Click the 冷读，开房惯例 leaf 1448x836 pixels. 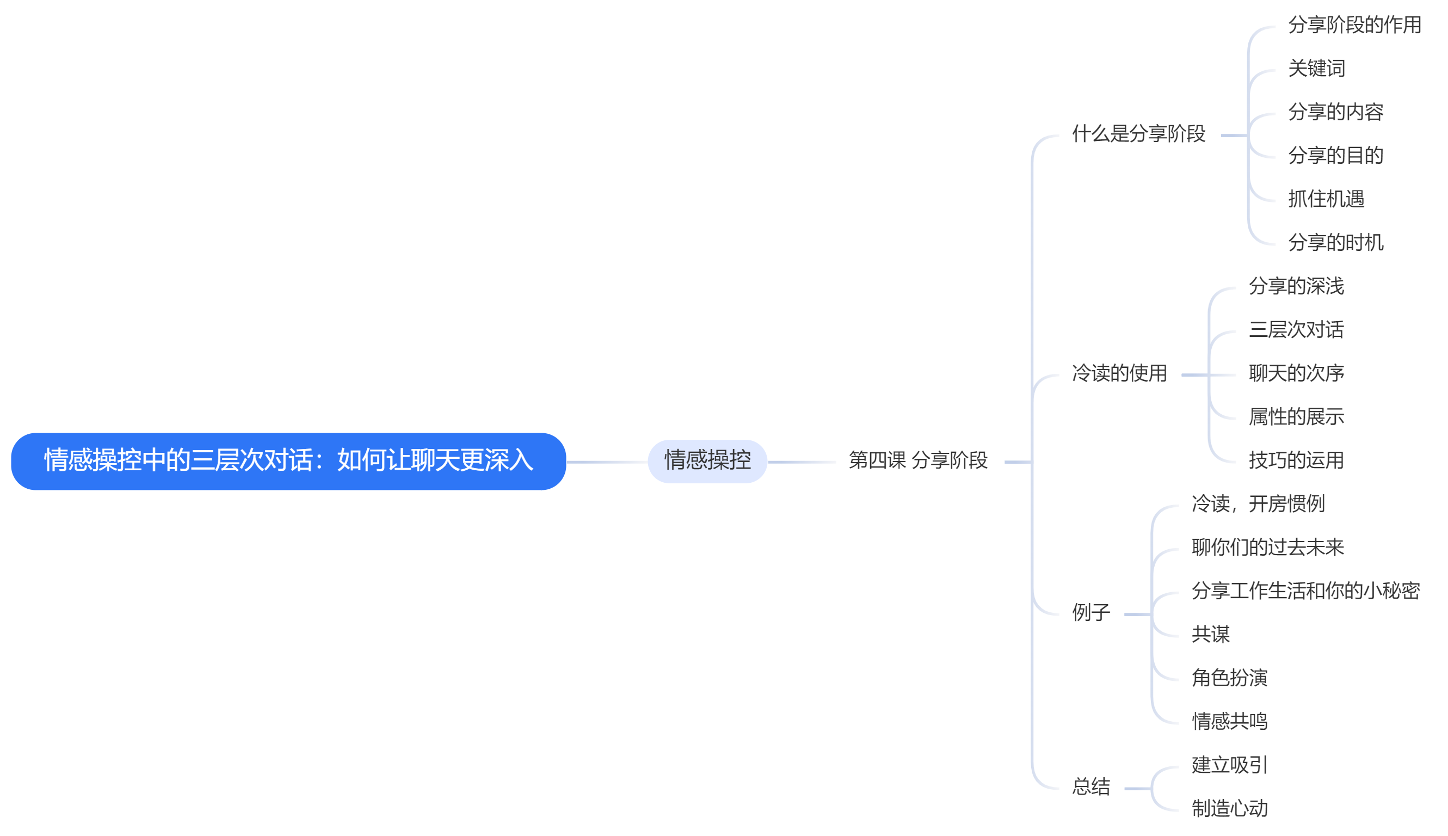pos(1258,505)
